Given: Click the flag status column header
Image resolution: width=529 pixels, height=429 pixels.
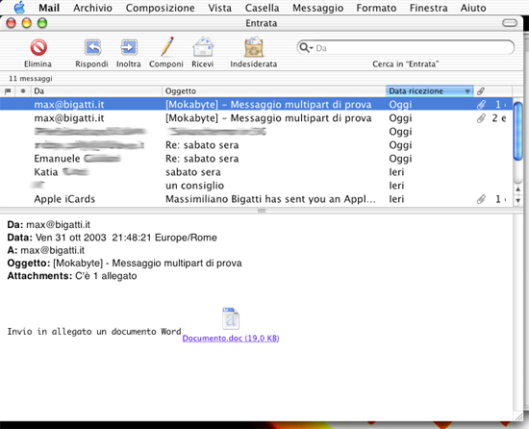Looking at the screenshot, I should [x=8, y=91].
